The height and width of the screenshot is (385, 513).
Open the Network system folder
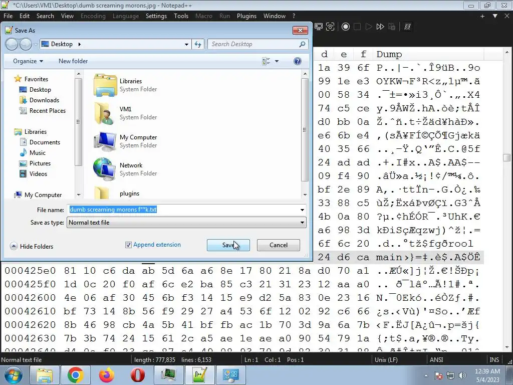point(125,169)
